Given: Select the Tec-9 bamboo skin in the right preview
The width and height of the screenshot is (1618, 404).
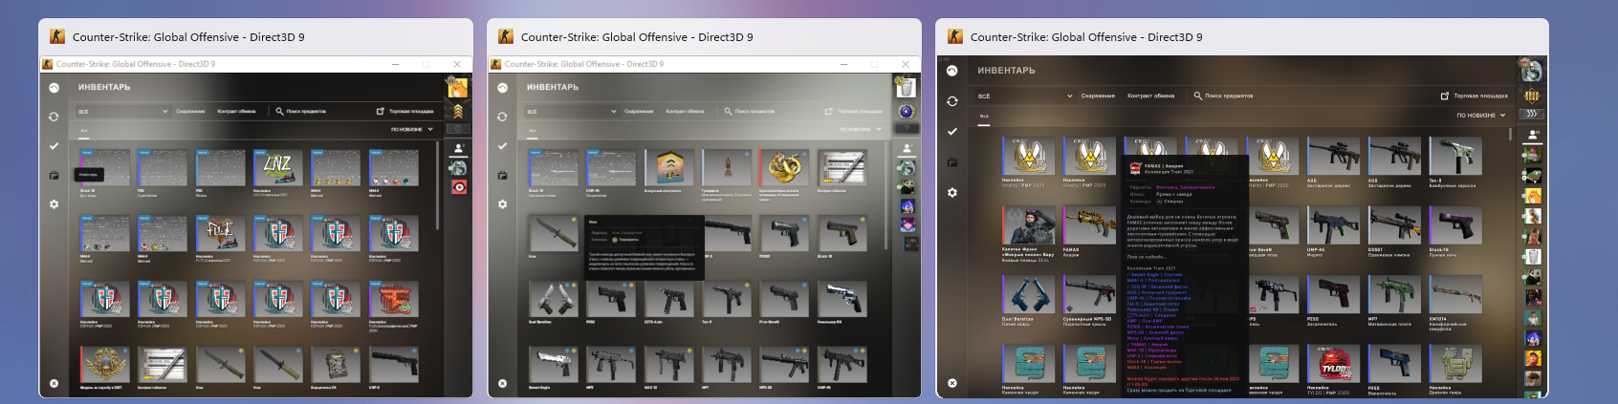Looking at the screenshot, I should 1455,156.
